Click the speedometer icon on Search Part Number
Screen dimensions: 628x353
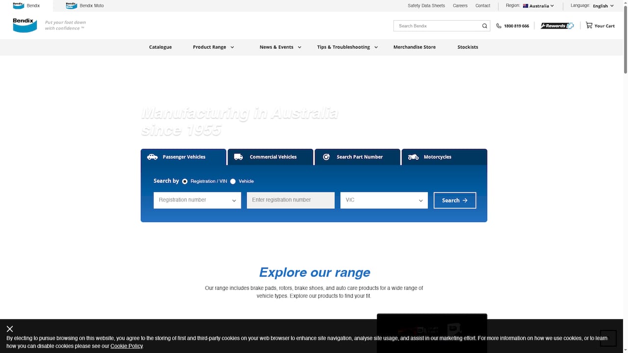click(326, 157)
